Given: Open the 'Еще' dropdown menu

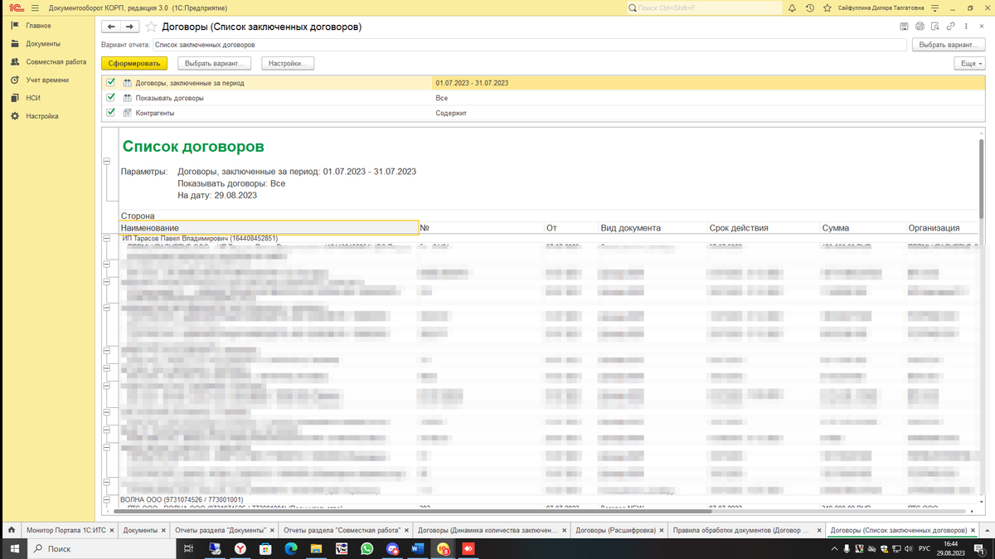Looking at the screenshot, I should 969,63.
